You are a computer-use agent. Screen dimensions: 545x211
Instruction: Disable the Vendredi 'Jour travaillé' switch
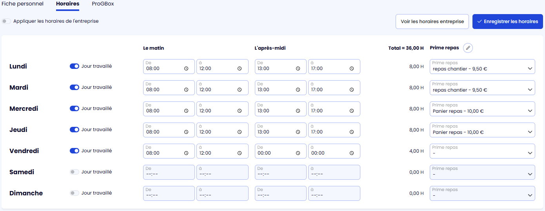(74, 151)
